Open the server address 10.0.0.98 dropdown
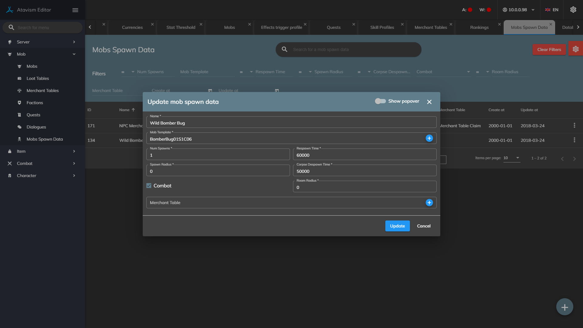Image resolution: width=583 pixels, height=328 pixels. [518, 10]
